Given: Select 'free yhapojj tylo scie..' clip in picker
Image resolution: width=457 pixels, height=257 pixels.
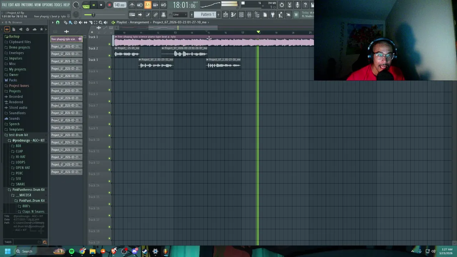Looking at the screenshot, I should [66, 39].
